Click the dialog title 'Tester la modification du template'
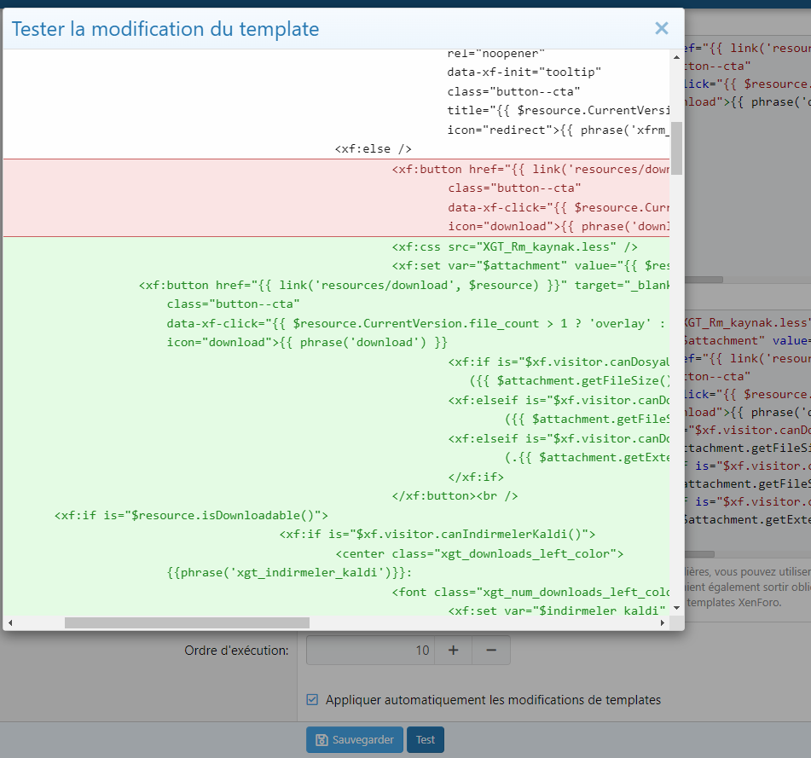 pyautogui.click(x=165, y=29)
